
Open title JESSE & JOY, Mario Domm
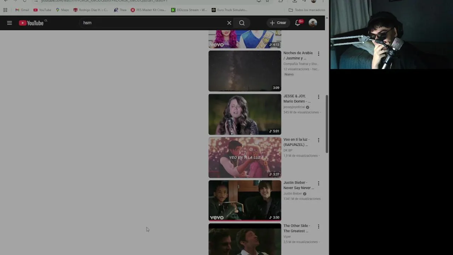pos(297,99)
